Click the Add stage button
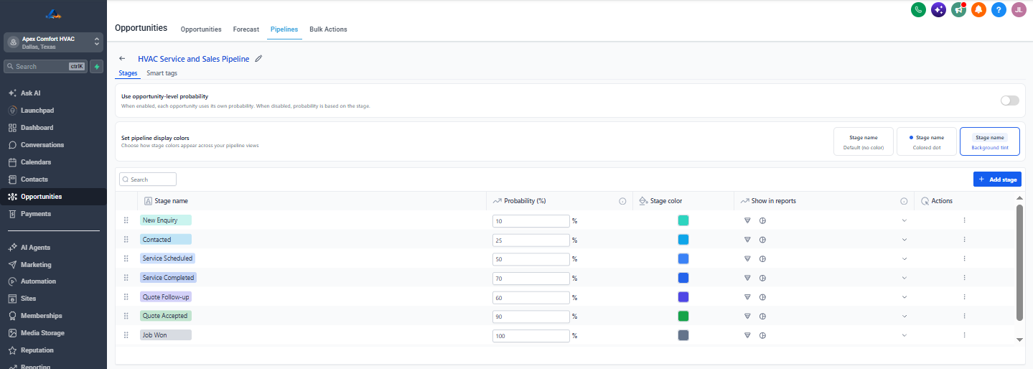The image size is (1033, 369). pos(997,179)
